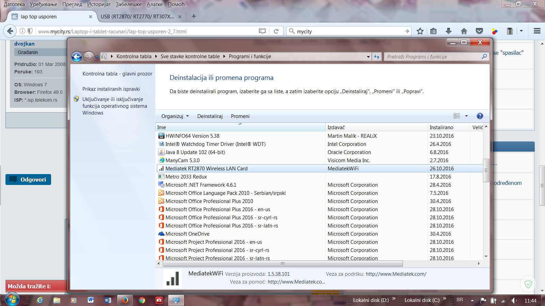Viewport: 545px width, 306px height.
Task: Close the "lap top usporen" tab
Action: click(91, 17)
